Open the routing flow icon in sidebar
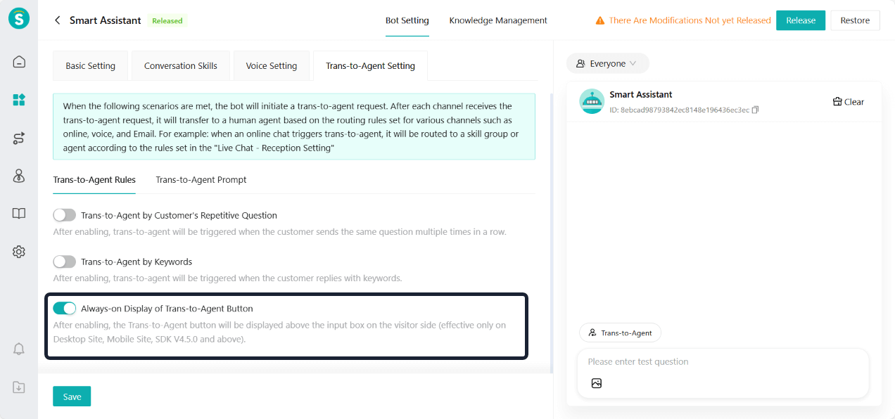The image size is (895, 419). click(19, 138)
